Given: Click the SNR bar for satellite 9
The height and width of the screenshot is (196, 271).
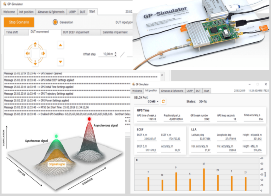Looking at the screenshot, I should click(176, 181).
